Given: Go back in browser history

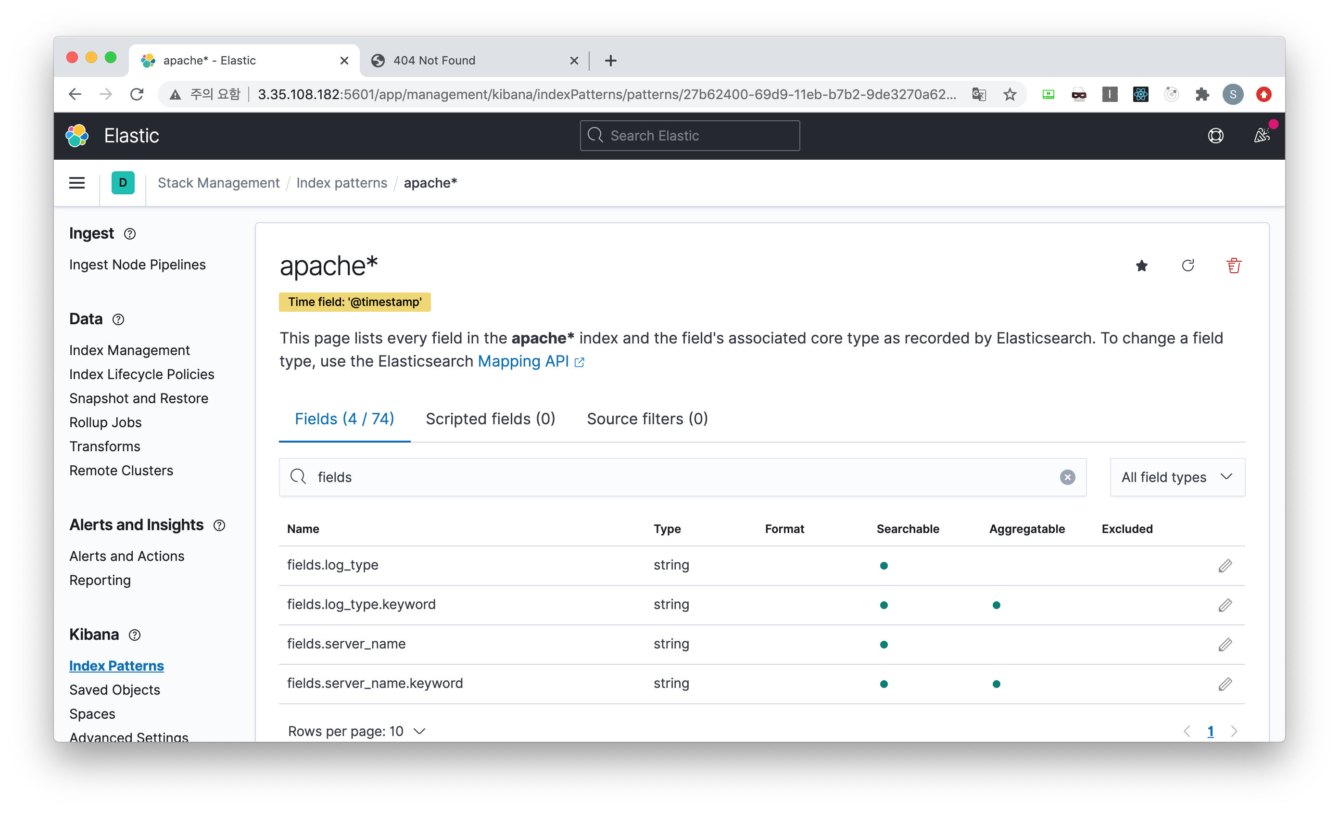Looking at the screenshot, I should (75, 95).
